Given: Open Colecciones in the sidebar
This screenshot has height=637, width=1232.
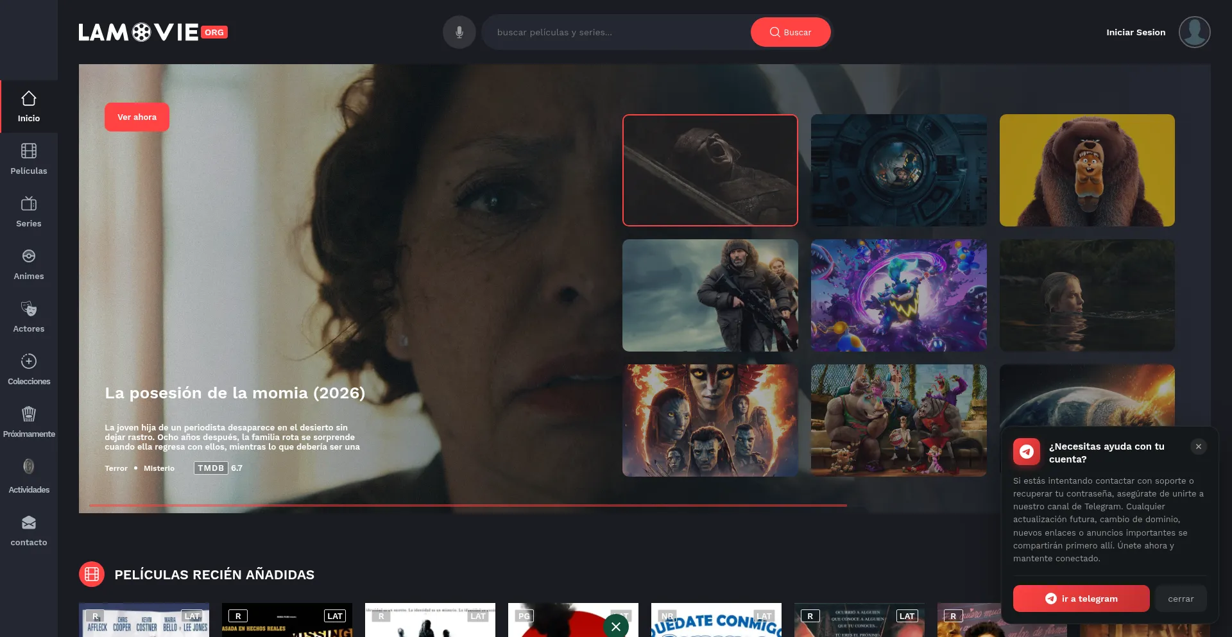Looking at the screenshot, I should [x=29, y=369].
